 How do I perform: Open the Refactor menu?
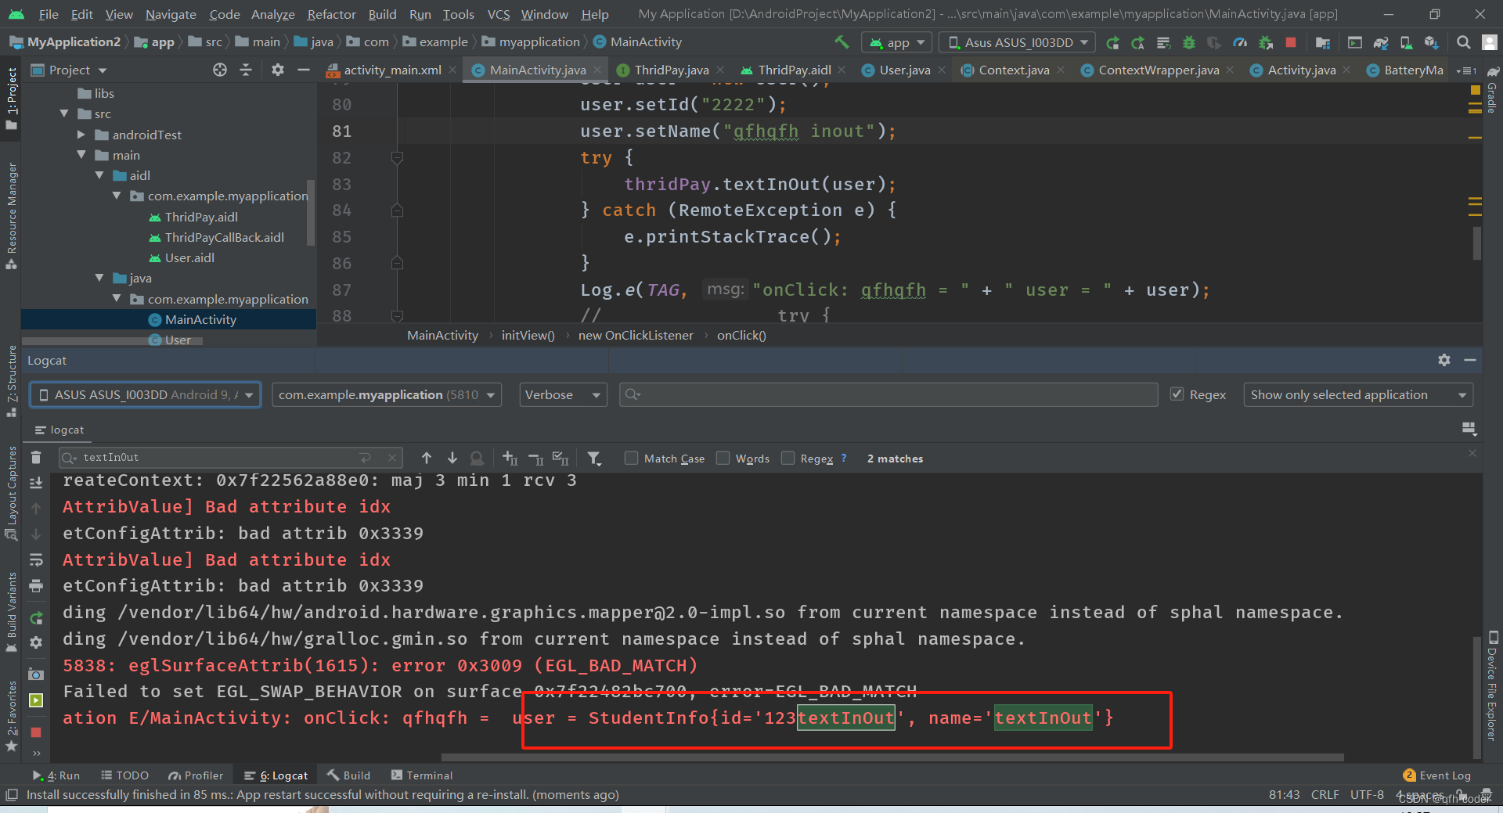331,14
